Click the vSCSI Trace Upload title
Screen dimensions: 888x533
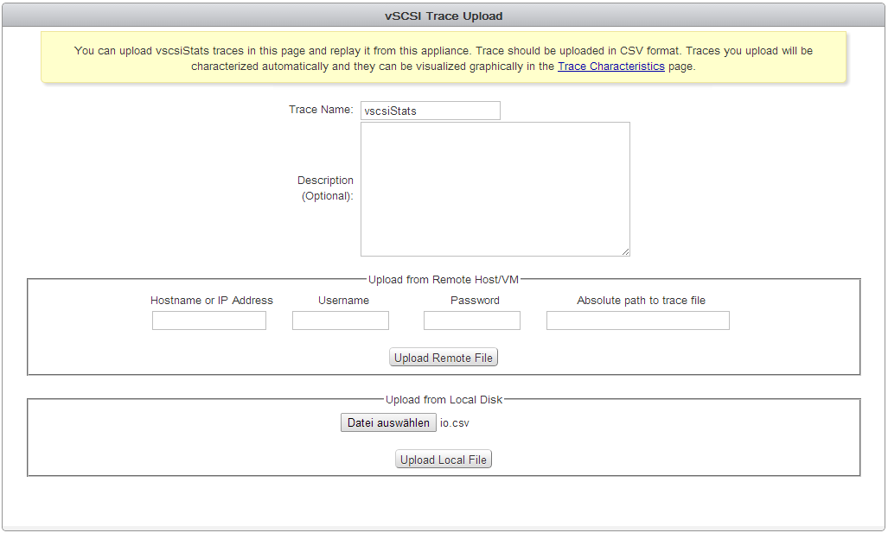[x=444, y=16]
